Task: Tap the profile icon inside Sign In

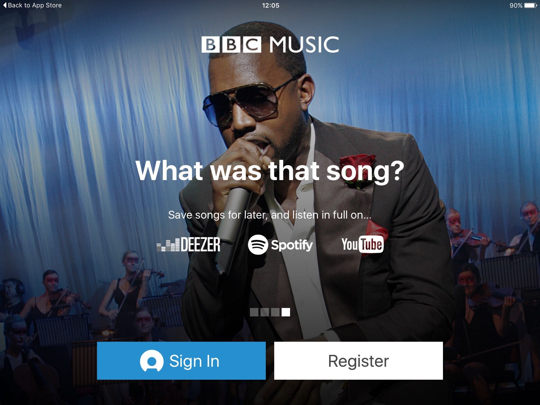Action: (152, 361)
